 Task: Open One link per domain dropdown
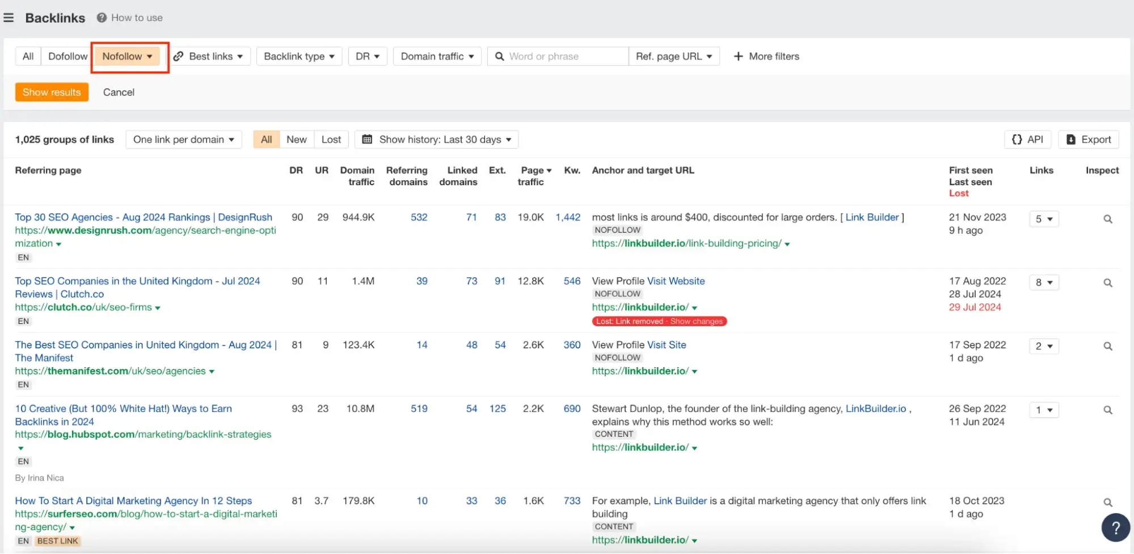183,139
